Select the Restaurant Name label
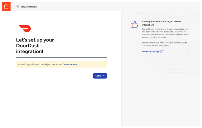202x128 pixels. coord(29,7)
